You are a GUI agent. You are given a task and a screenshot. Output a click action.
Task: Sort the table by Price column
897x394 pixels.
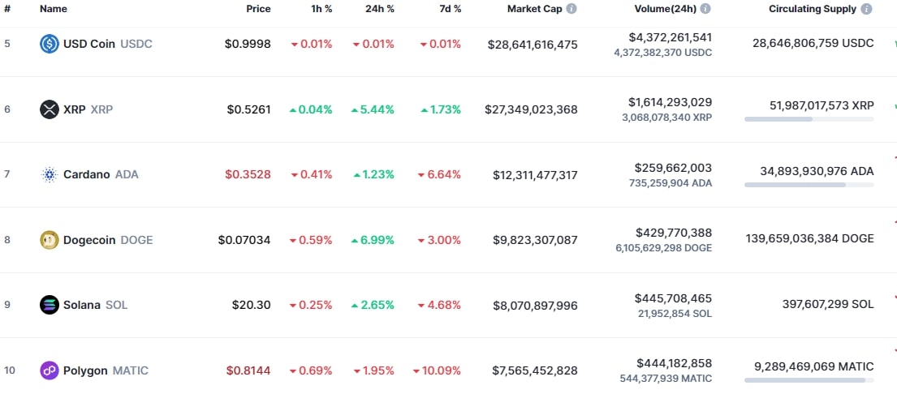[x=258, y=9]
